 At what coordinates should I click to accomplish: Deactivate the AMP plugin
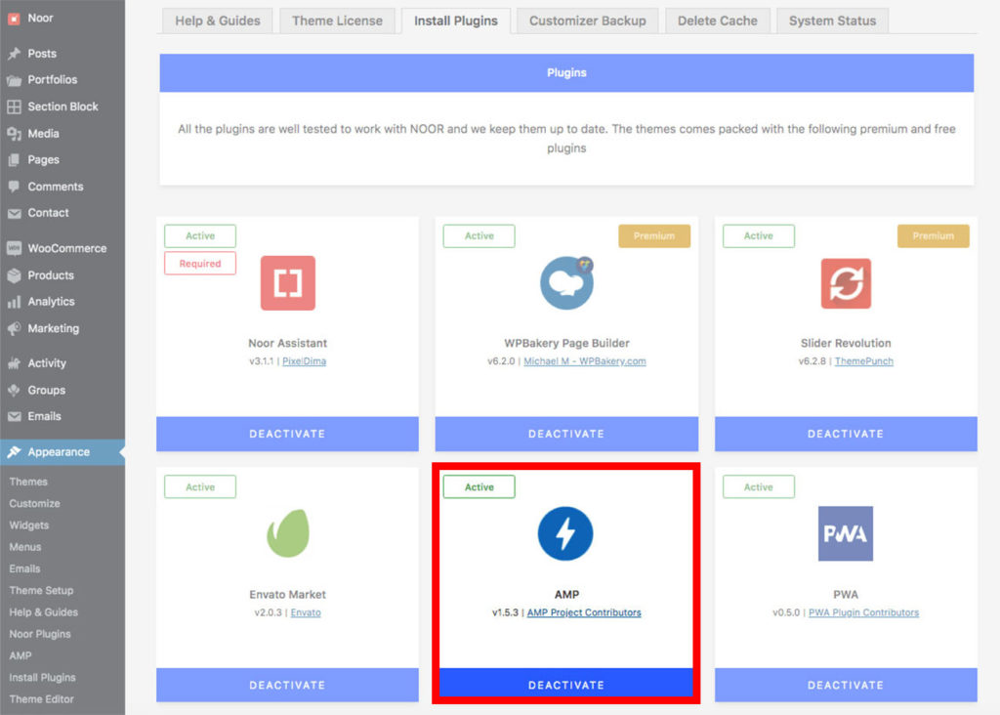566,685
